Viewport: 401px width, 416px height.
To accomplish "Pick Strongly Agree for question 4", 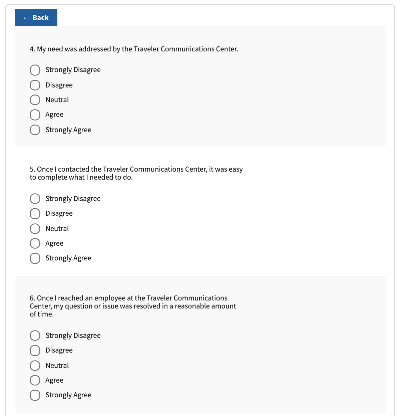I will [x=35, y=130].
